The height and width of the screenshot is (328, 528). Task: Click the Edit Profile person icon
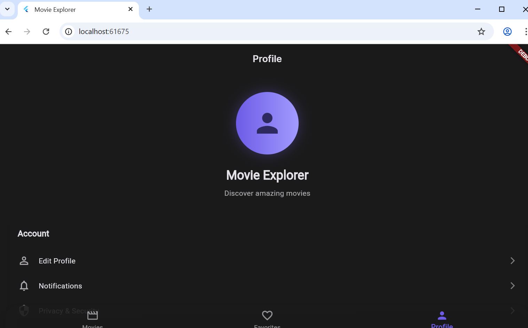pyautogui.click(x=24, y=261)
